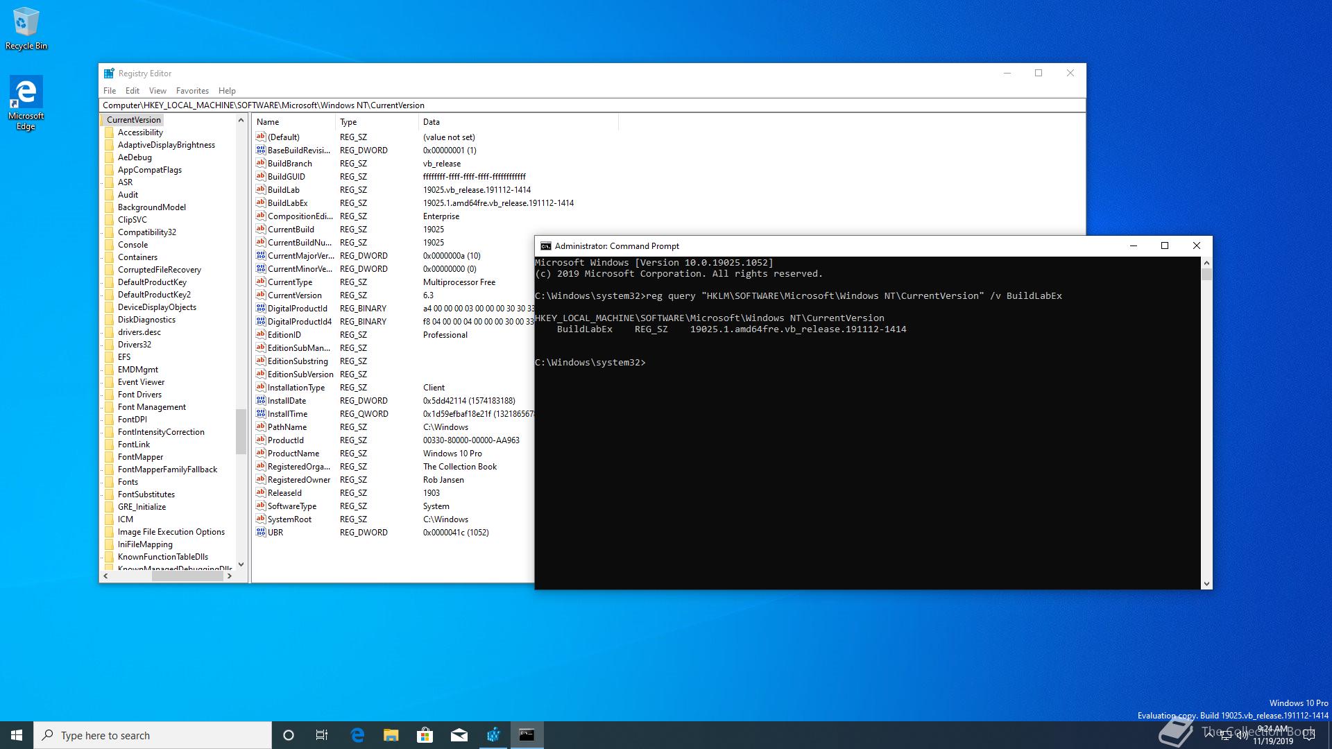The width and height of the screenshot is (1332, 749).
Task: Open the Action Center notification icon
Action: click(1309, 735)
